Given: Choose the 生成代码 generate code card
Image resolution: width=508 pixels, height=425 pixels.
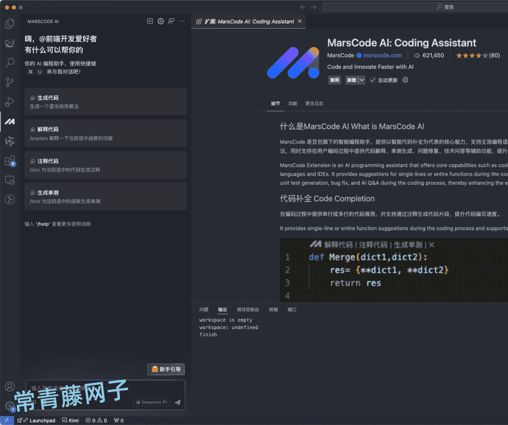Looking at the screenshot, I should 106,102.
